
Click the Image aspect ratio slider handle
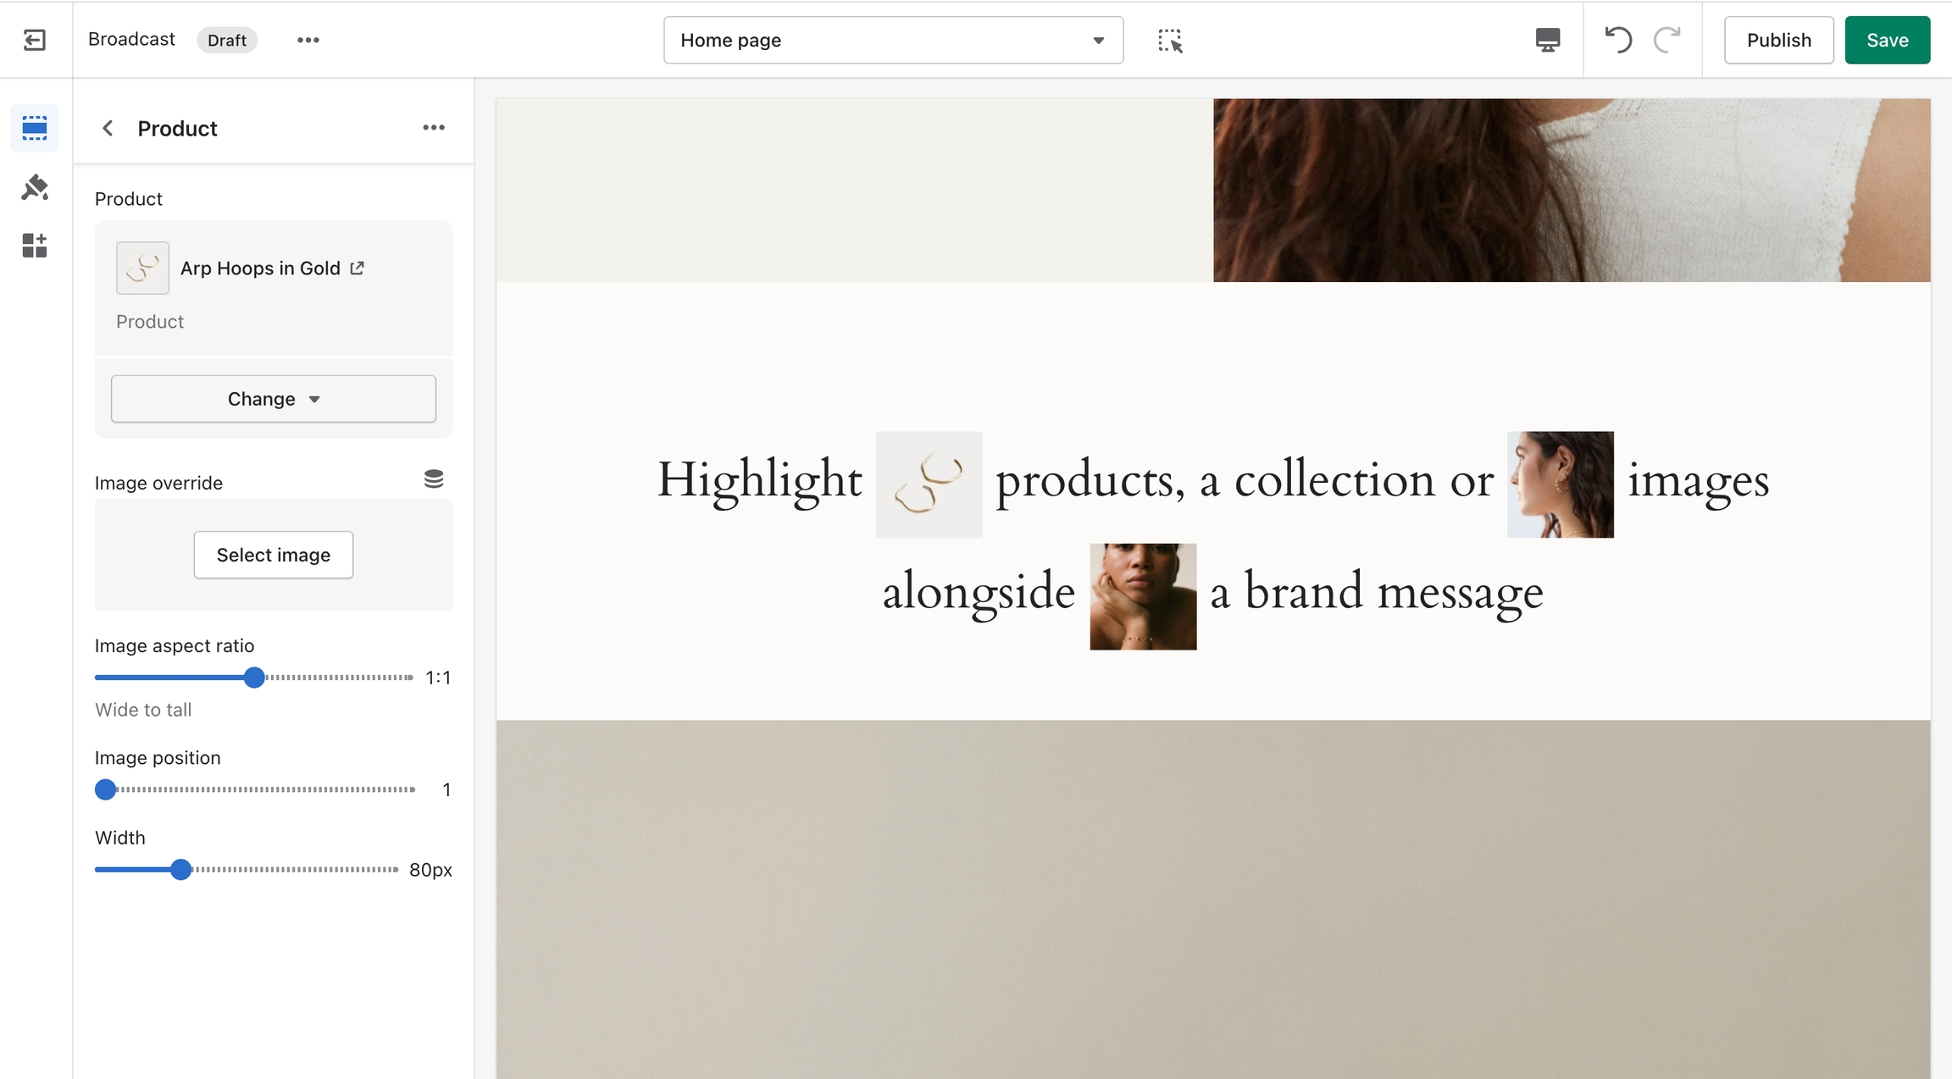(254, 678)
